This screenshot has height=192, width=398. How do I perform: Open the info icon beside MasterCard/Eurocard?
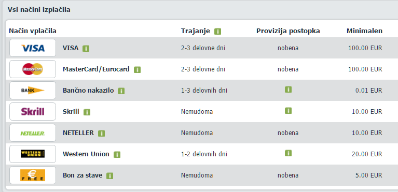[x=137, y=70]
